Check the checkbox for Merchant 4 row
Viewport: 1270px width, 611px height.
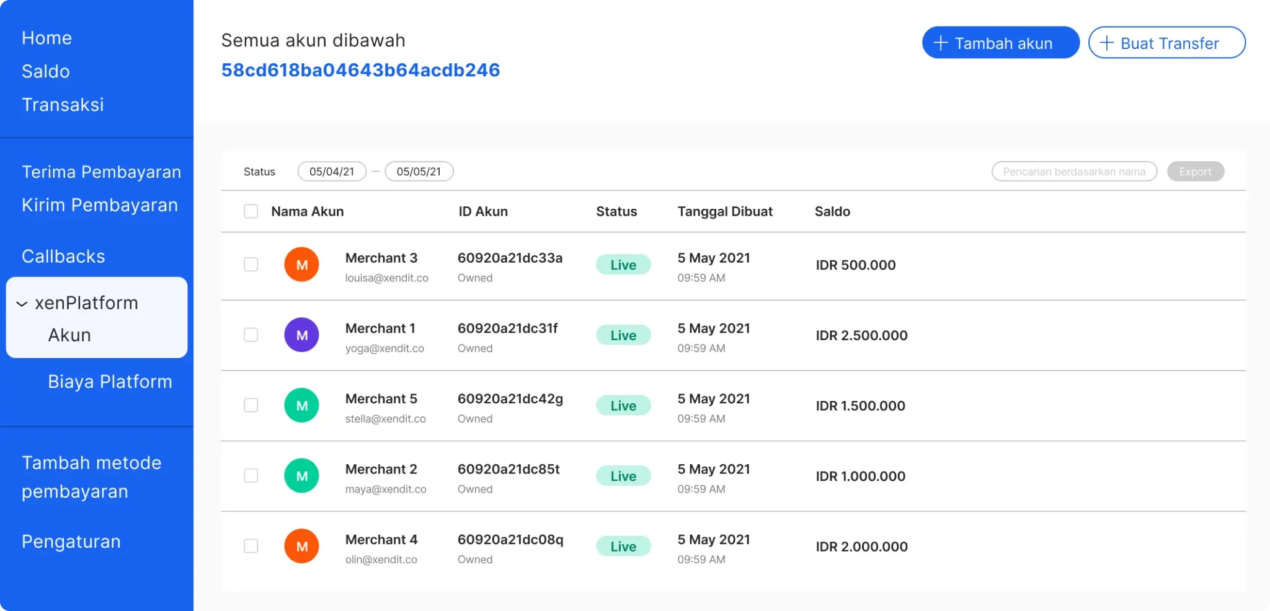pyautogui.click(x=251, y=546)
